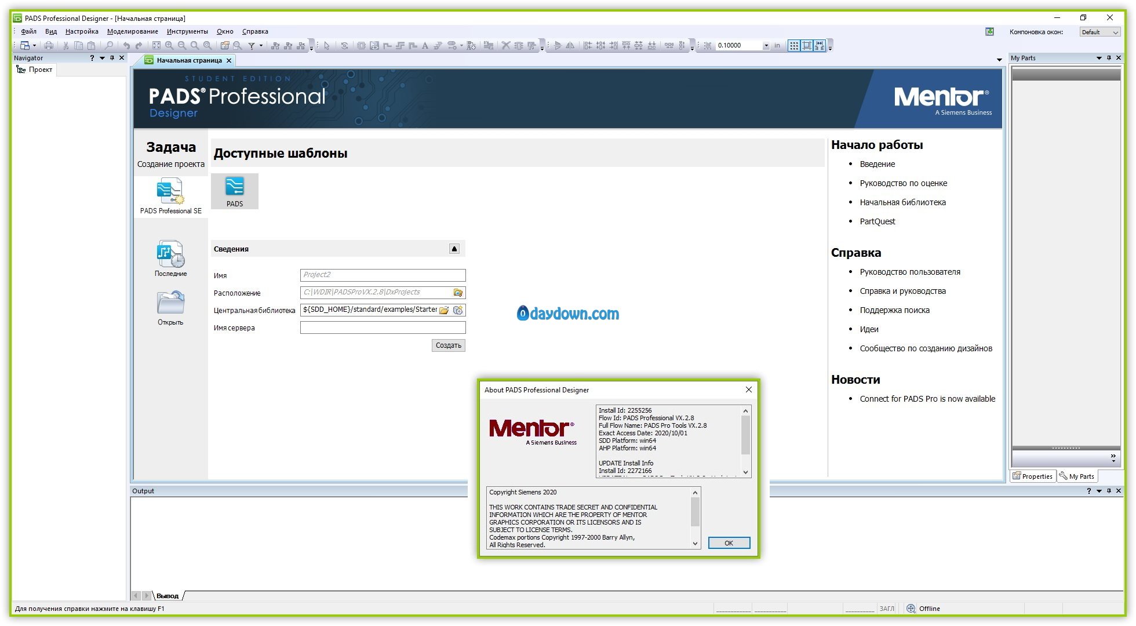The width and height of the screenshot is (1136, 626).
Task: Click the PADS Professional SE task icon
Action: pyautogui.click(x=170, y=196)
